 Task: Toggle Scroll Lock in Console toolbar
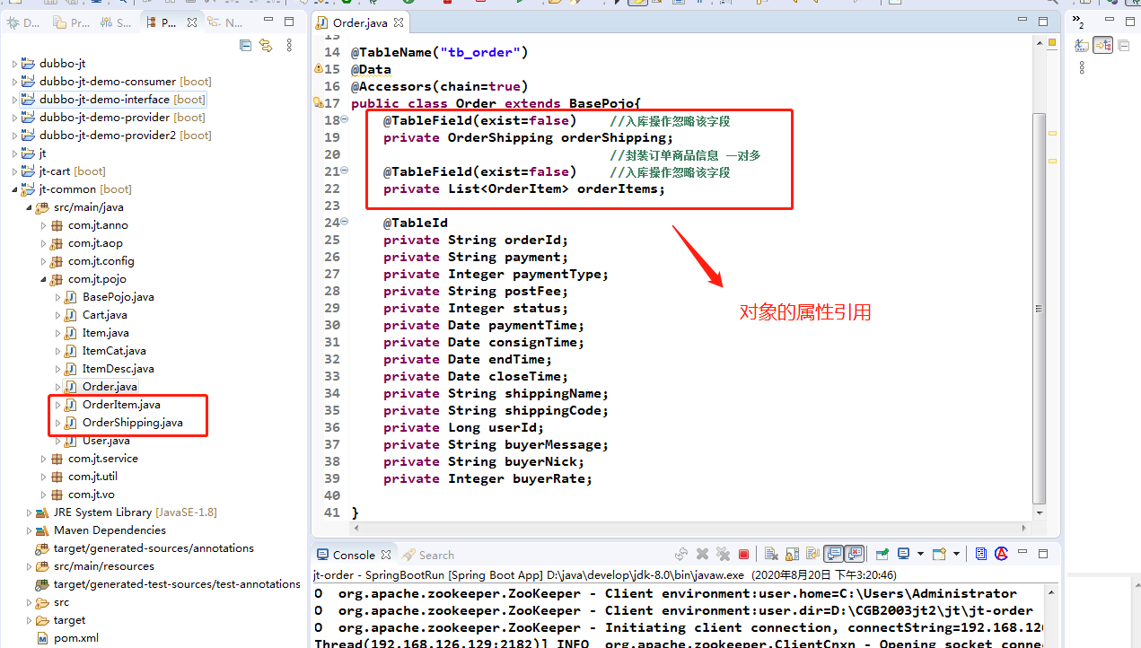(793, 555)
